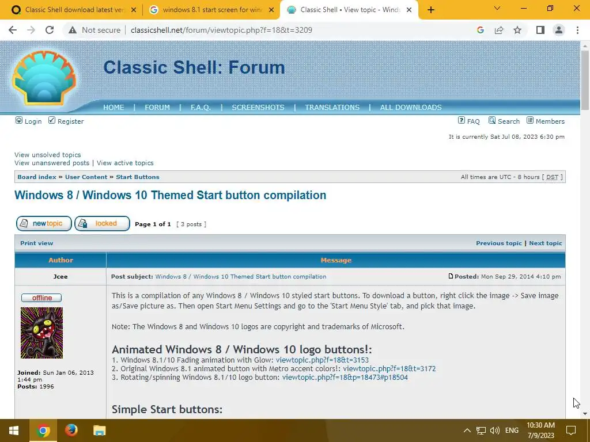Screen dimensions: 590x442
Task: Click the Search link
Action: pos(509,121)
